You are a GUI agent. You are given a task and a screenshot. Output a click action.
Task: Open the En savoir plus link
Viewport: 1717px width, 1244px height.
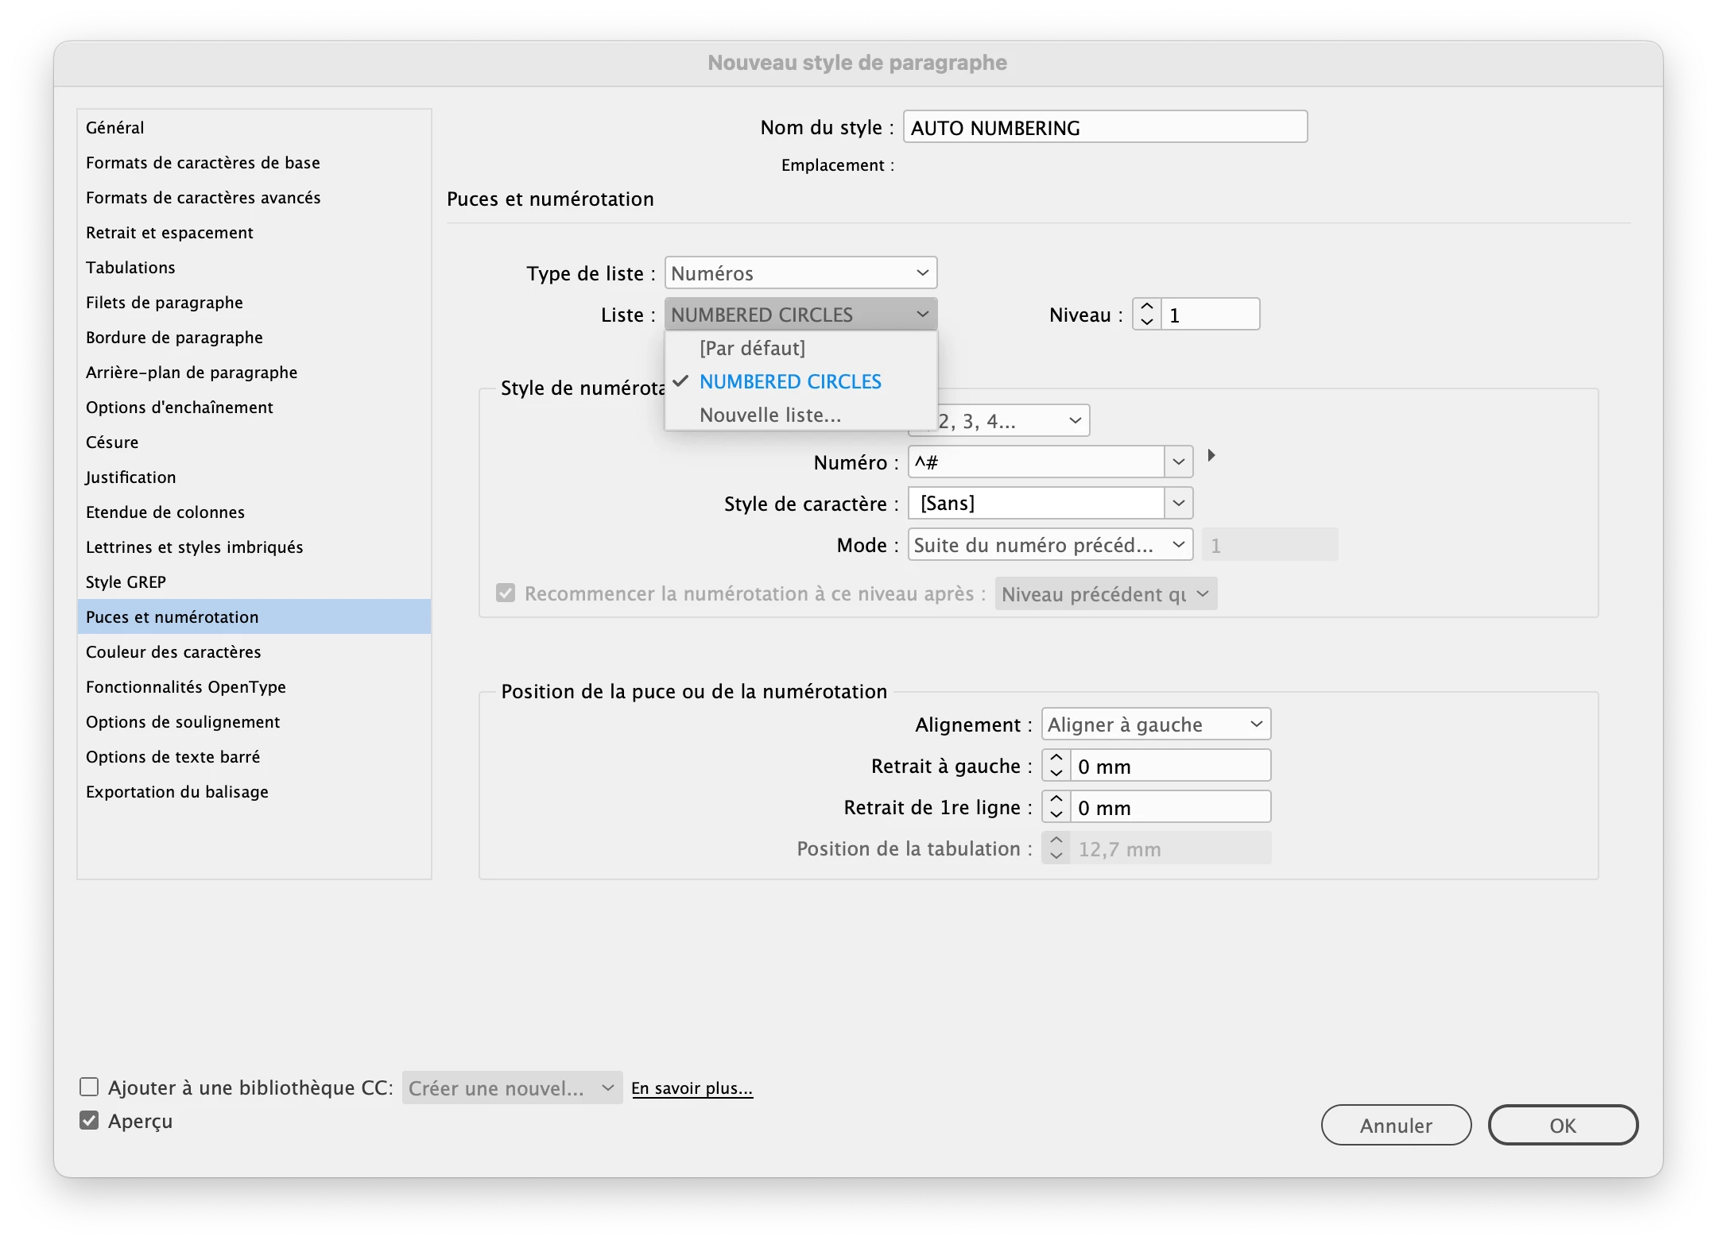[692, 1088]
